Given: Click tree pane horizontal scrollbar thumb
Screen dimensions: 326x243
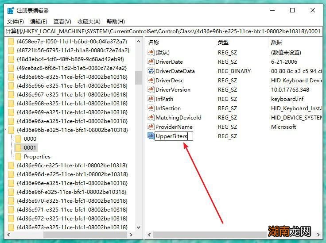Looking at the screenshot, I should (85, 235).
